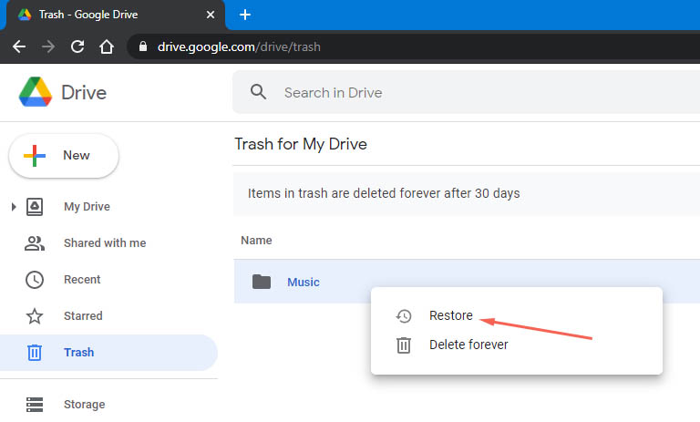The image size is (700, 422).
Task: Reload the page with refresh icon
Action: [77, 46]
